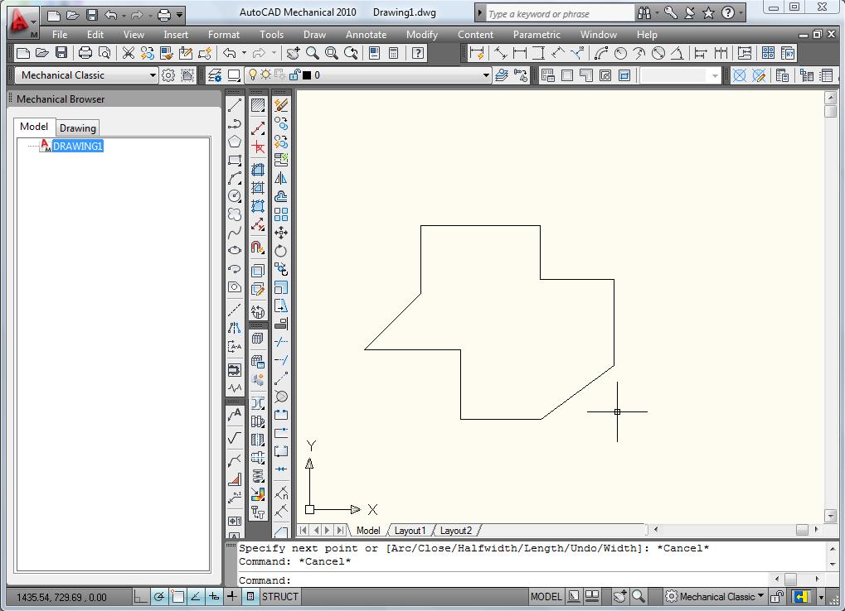Select the Pan tool on the status bar
845x611 pixels.
click(619, 596)
